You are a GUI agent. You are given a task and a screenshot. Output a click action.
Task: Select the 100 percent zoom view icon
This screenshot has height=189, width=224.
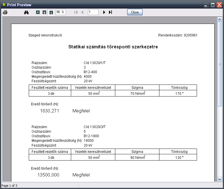tap(44, 12)
